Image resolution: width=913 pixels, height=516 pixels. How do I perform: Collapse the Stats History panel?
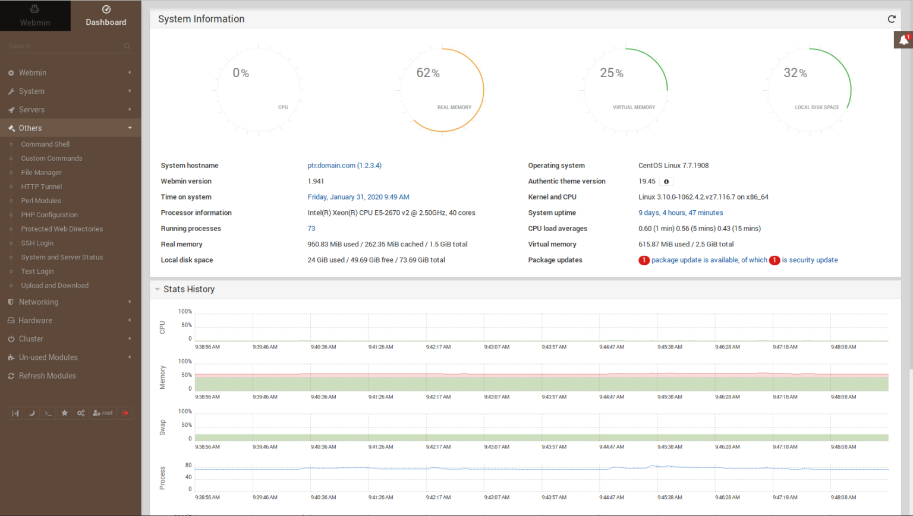coord(158,289)
